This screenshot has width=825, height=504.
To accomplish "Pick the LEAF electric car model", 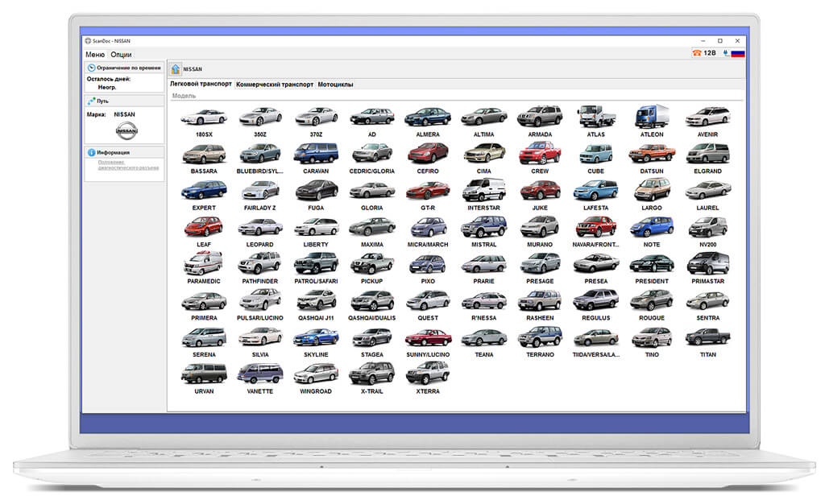I will point(204,232).
